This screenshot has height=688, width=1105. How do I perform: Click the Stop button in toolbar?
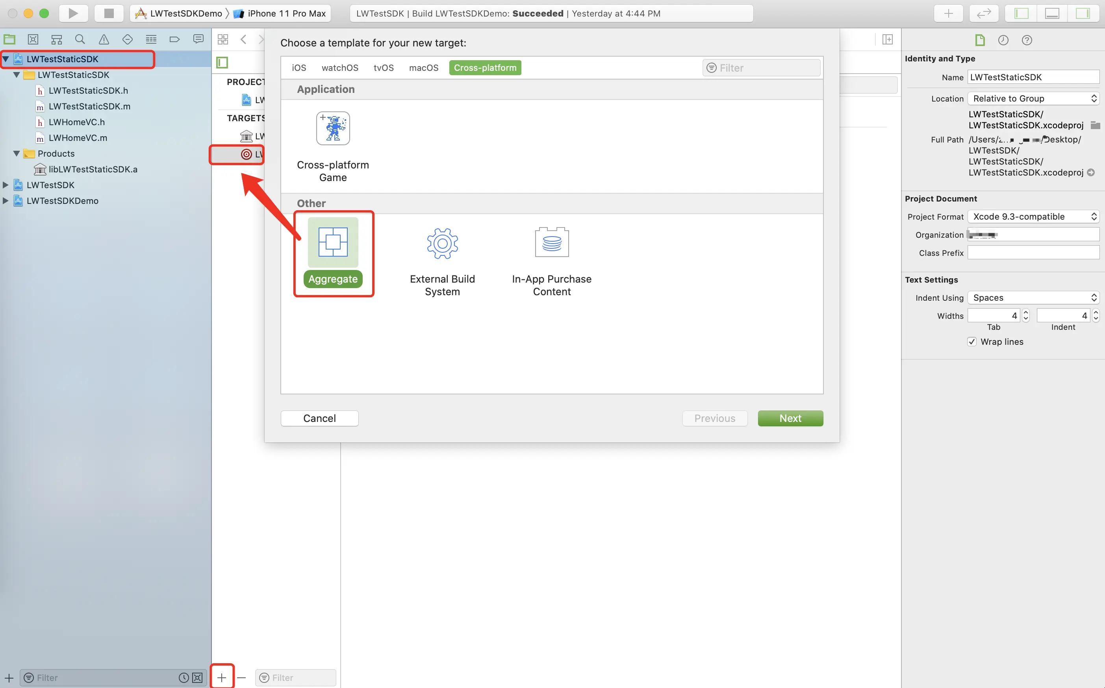pyautogui.click(x=108, y=13)
